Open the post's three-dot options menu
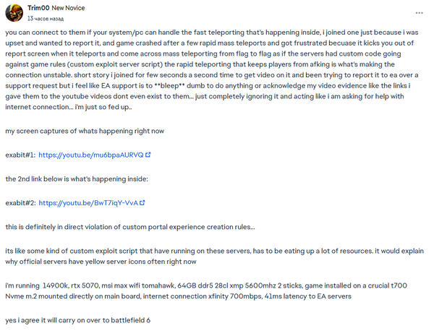The image size is (434, 331). point(420,13)
